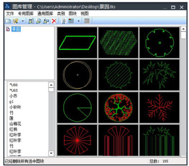The height and width of the screenshot is (166, 189).
Task: Click the block list scroll down arrow
Action: pos(51,153)
